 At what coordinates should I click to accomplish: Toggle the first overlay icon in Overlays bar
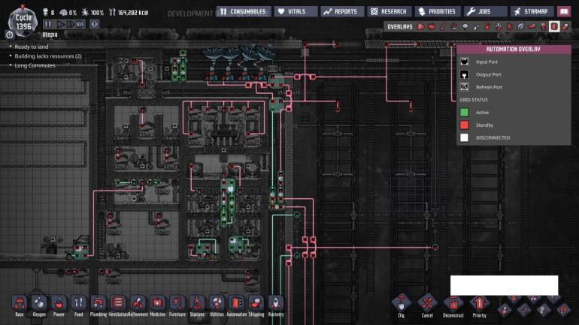coord(420,26)
